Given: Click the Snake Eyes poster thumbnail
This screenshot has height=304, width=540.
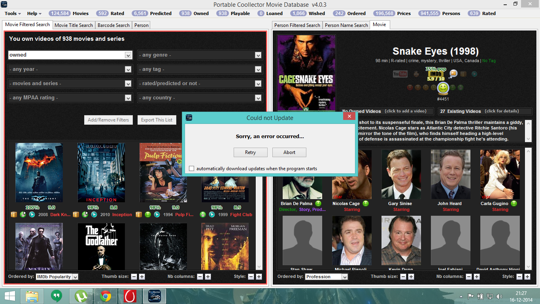Looking at the screenshot, I should tap(306, 73).
